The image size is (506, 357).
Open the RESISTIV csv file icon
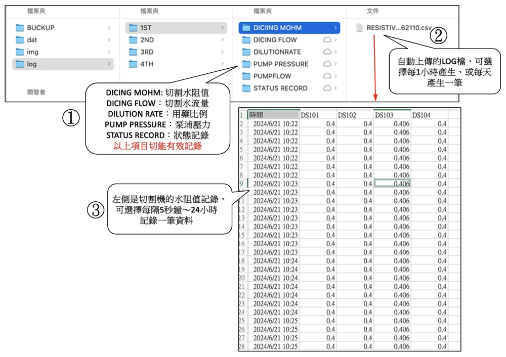point(359,28)
